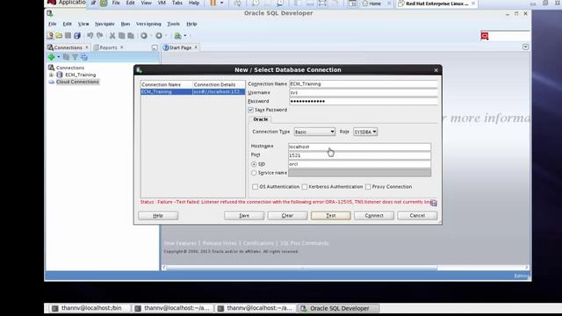Click the Help button in the dialog
Viewport: 562px width, 316px height.
(x=158, y=215)
